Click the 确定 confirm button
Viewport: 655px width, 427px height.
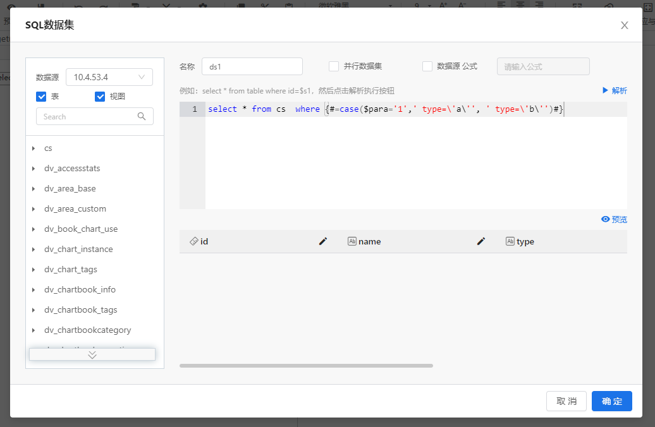coord(611,401)
